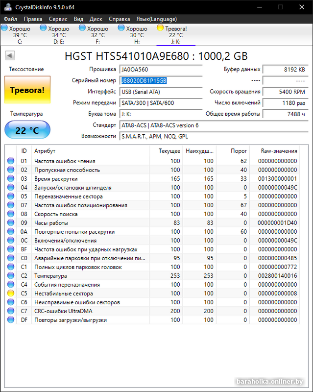The width and height of the screenshot is (313, 392).
Task: Click the CrystalDiskInfo app icon in title bar
Action: pos(7,7)
